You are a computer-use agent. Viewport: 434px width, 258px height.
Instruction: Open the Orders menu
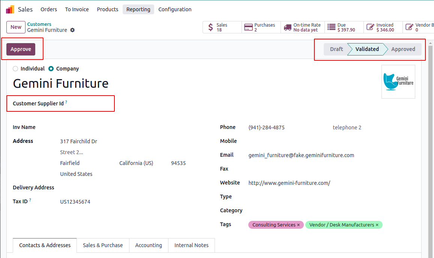coord(49,9)
